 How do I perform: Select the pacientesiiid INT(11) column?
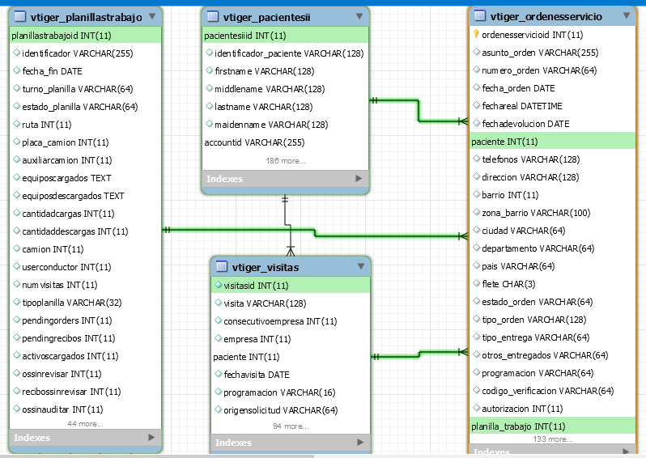(285, 36)
